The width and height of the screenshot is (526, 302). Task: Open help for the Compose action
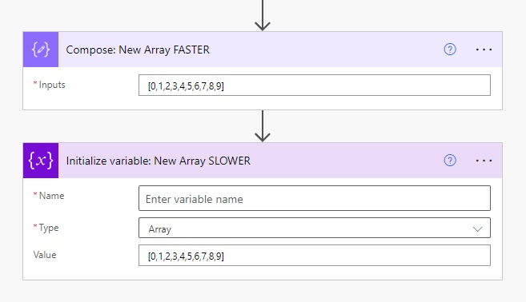click(x=450, y=50)
